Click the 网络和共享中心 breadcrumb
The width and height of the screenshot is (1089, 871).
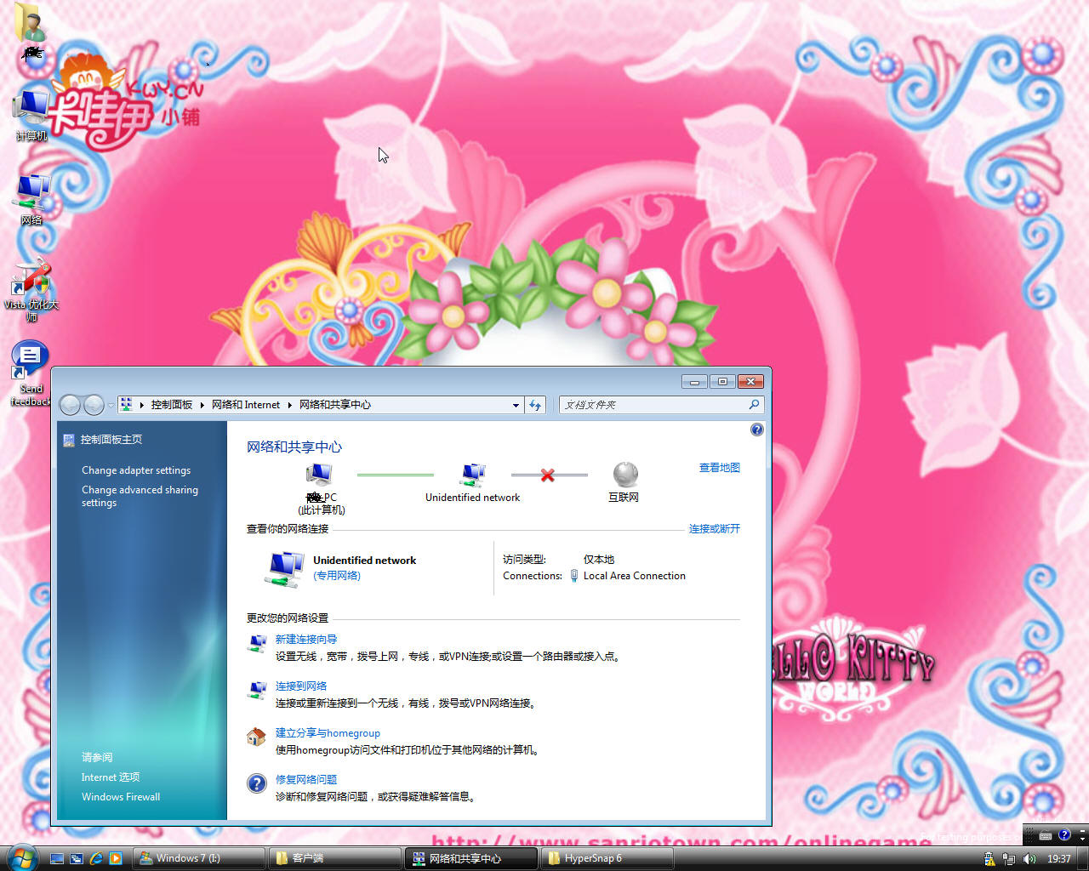(x=335, y=405)
